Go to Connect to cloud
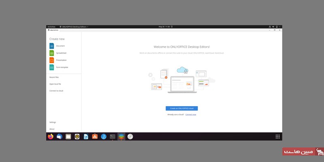 56,91
